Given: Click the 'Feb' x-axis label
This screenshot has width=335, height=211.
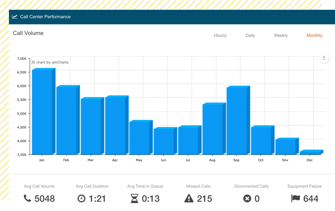Looking at the screenshot, I should [66, 160].
